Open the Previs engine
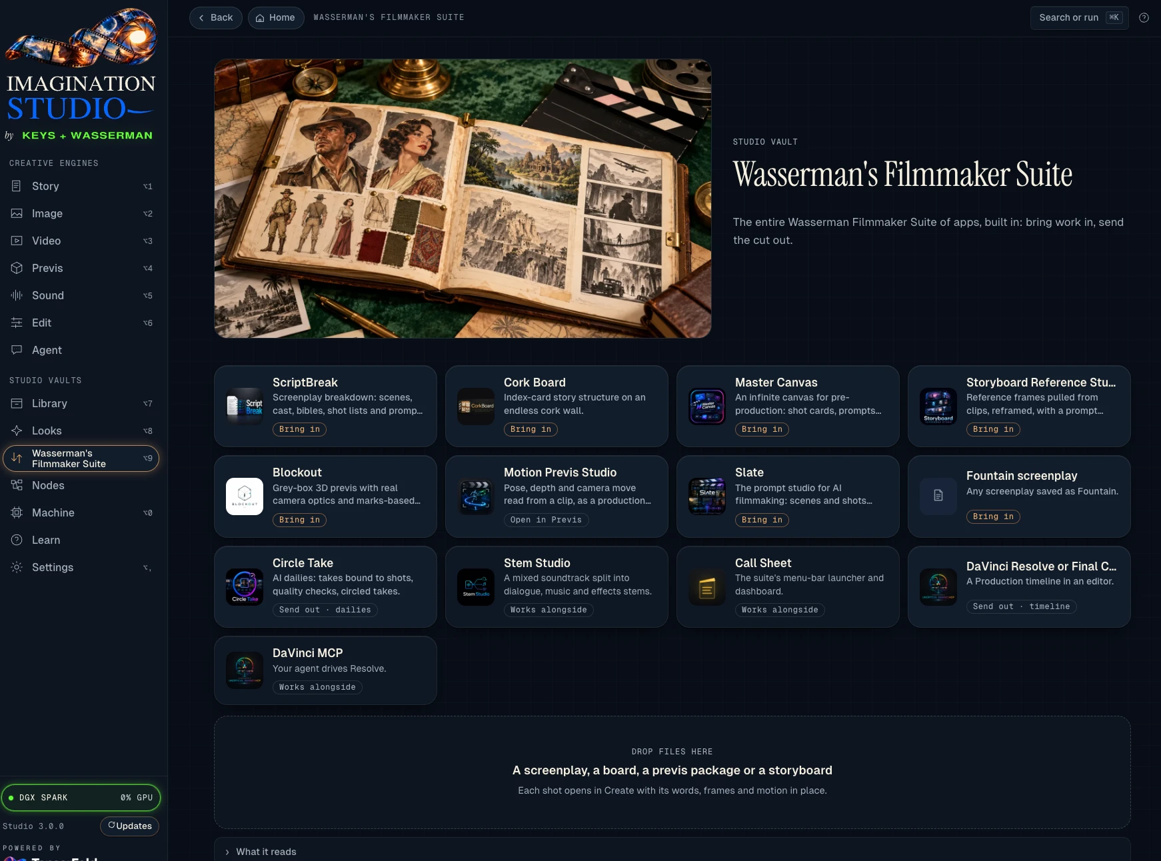This screenshot has width=1161, height=861. [81, 269]
